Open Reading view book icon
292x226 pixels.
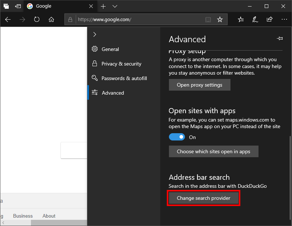[x=208, y=20]
